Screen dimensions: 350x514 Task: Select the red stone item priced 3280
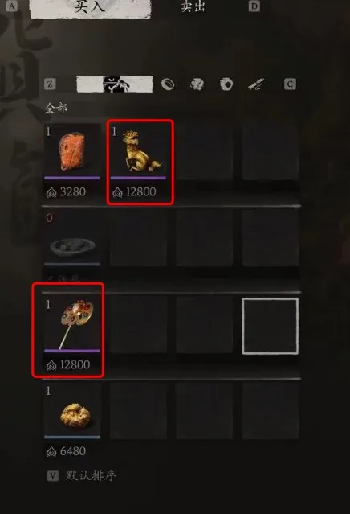(x=72, y=162)
